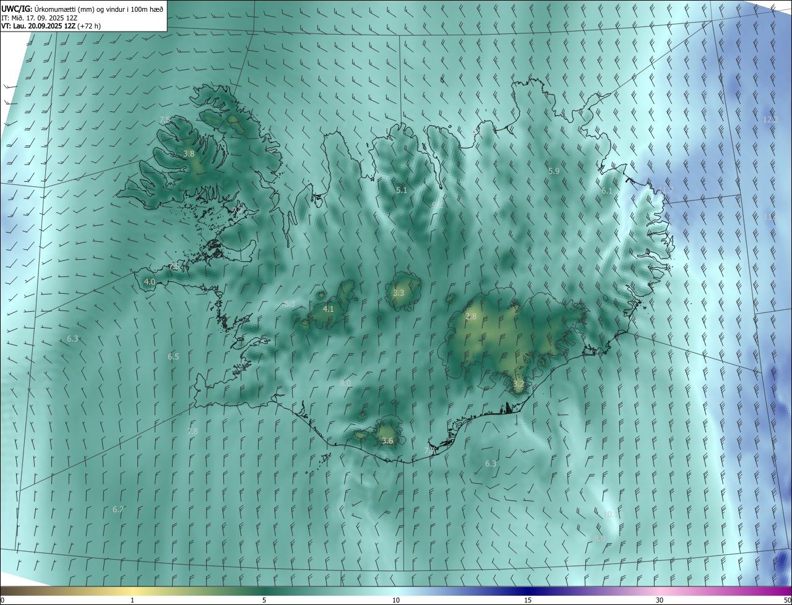The image size is (792, 605).
Task: Click the 5.1 value label on the map
Action: 402,190
